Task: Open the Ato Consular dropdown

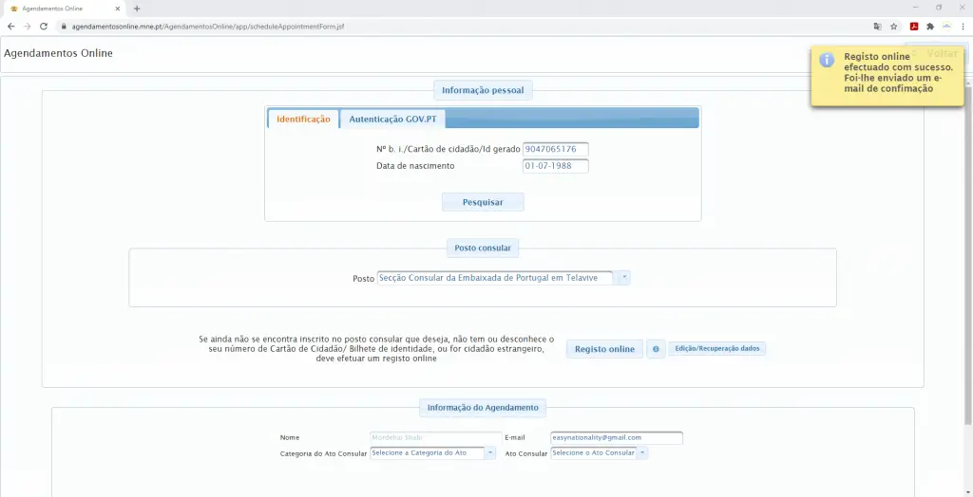Action: 642,453
